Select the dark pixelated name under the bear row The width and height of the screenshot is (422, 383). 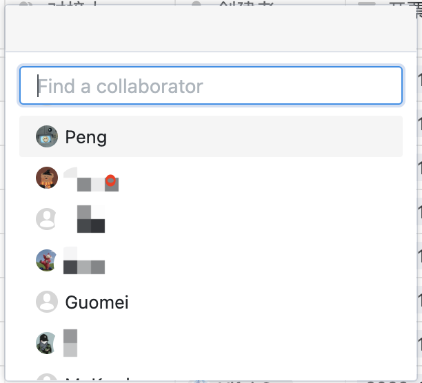pos(91,219)
